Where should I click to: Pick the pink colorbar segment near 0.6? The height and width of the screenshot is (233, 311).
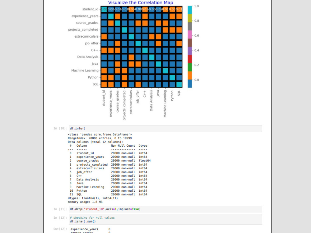(x=190, y=34)
